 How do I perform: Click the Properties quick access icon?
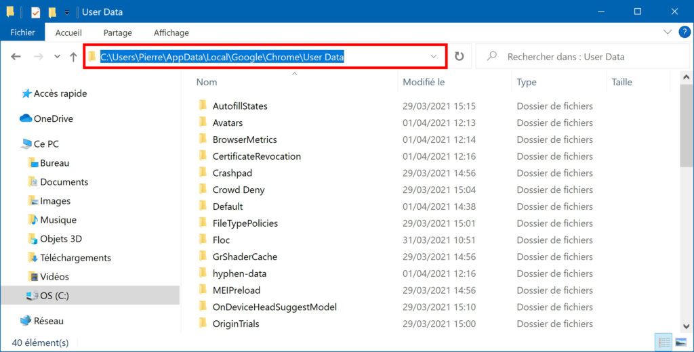(x=35, y=12)
